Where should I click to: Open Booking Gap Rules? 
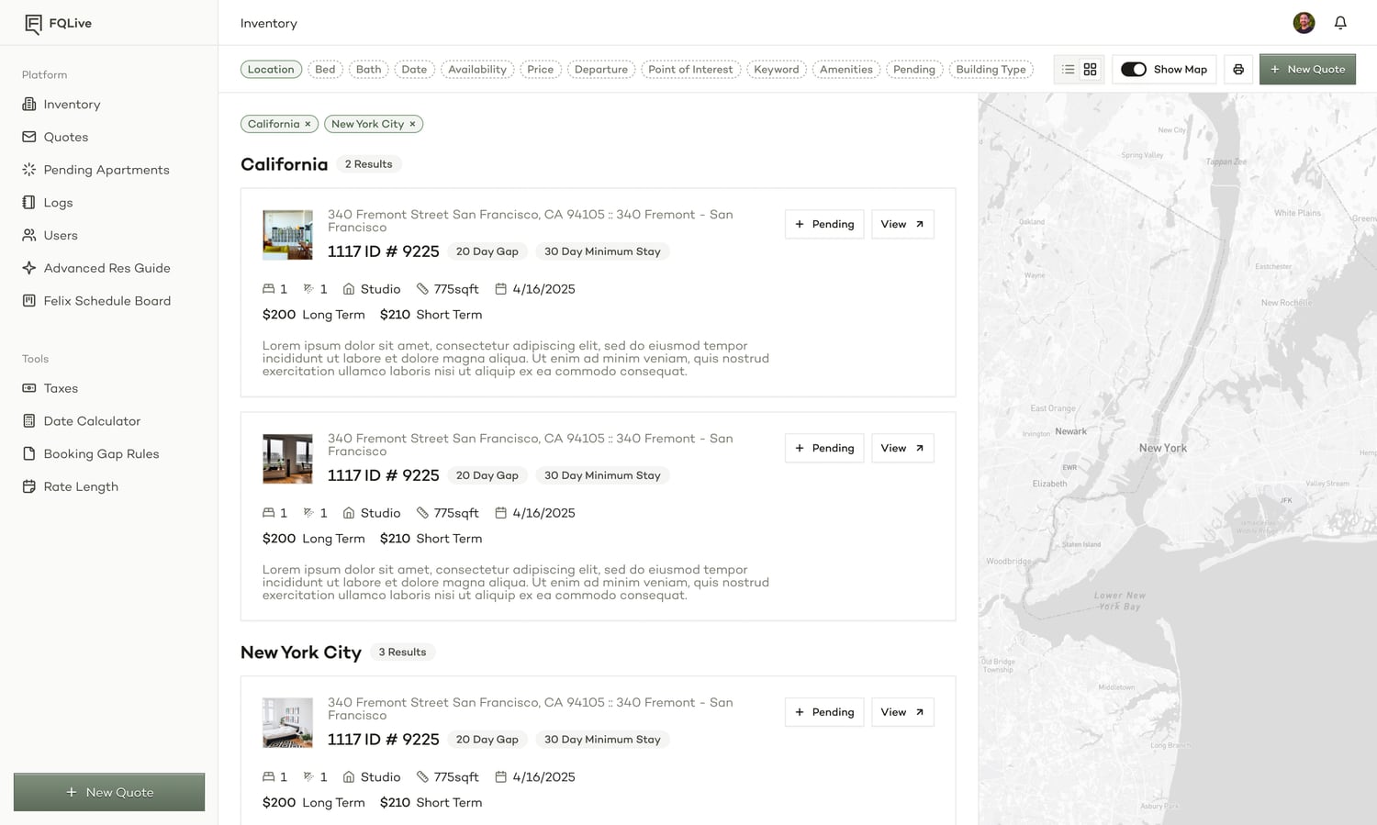point(90,454)
